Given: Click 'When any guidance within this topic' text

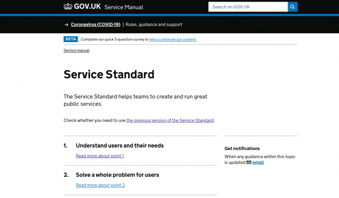Looking at the screenshot, I should (260, 156).
